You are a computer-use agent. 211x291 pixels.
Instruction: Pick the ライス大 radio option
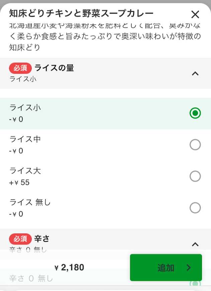click(x=195, y=176)
